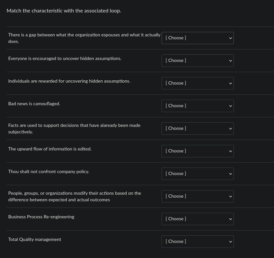Click 'Individuals are rewarded for uncovering' statement
Viewport: 274px width, 258px height.
click(x=69, y=81)
